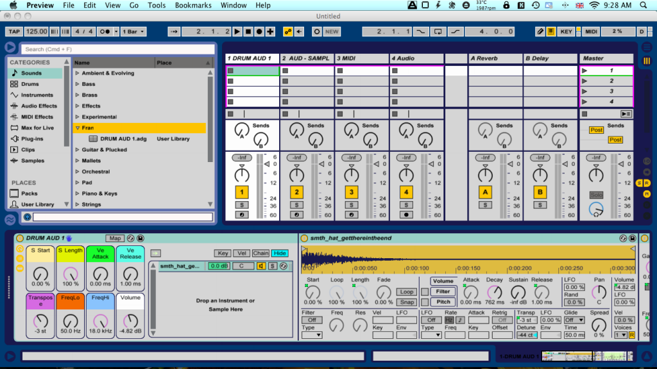
Task: Arm track 4 Audio for recording
Action: click(x=406, y=215)
